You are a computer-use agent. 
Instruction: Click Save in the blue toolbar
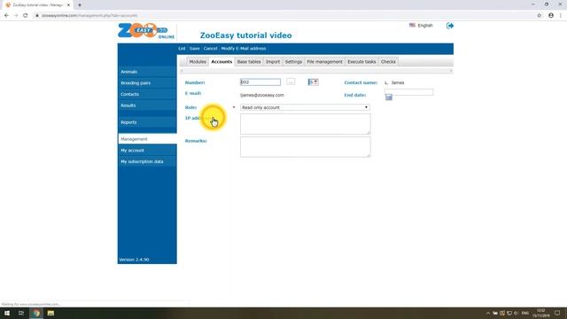pos(195,49)
